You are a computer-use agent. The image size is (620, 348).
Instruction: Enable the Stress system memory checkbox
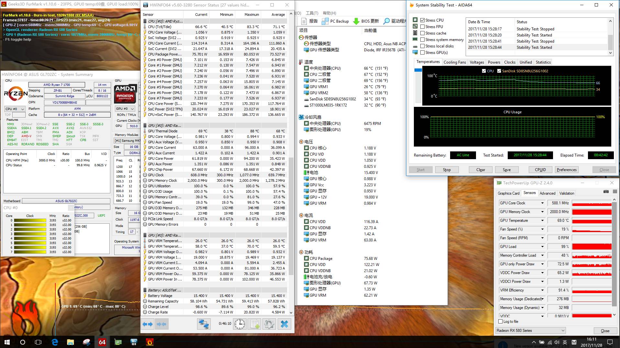pos(422,39)
